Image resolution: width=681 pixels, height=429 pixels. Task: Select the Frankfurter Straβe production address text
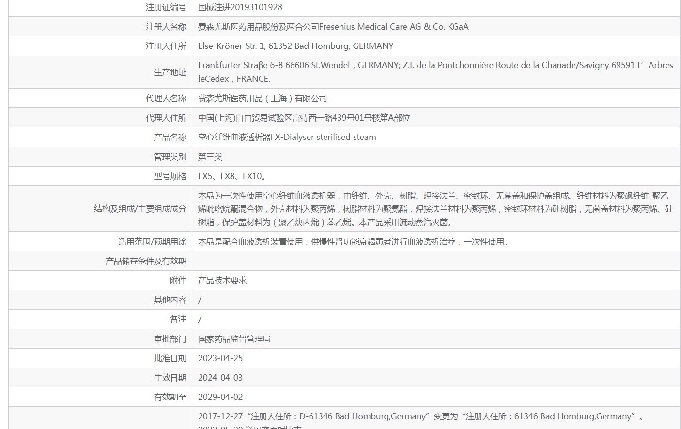tap(435, 72)
